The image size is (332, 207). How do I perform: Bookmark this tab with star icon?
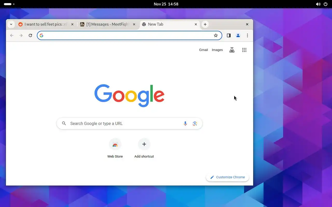click(216, 35)
